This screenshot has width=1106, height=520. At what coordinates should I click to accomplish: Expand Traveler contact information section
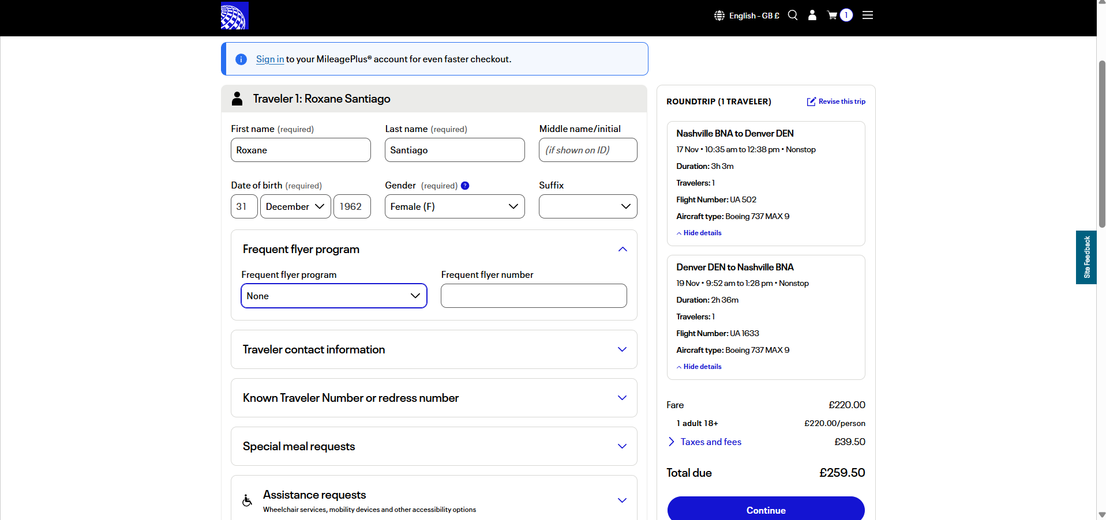coord(622,349)
